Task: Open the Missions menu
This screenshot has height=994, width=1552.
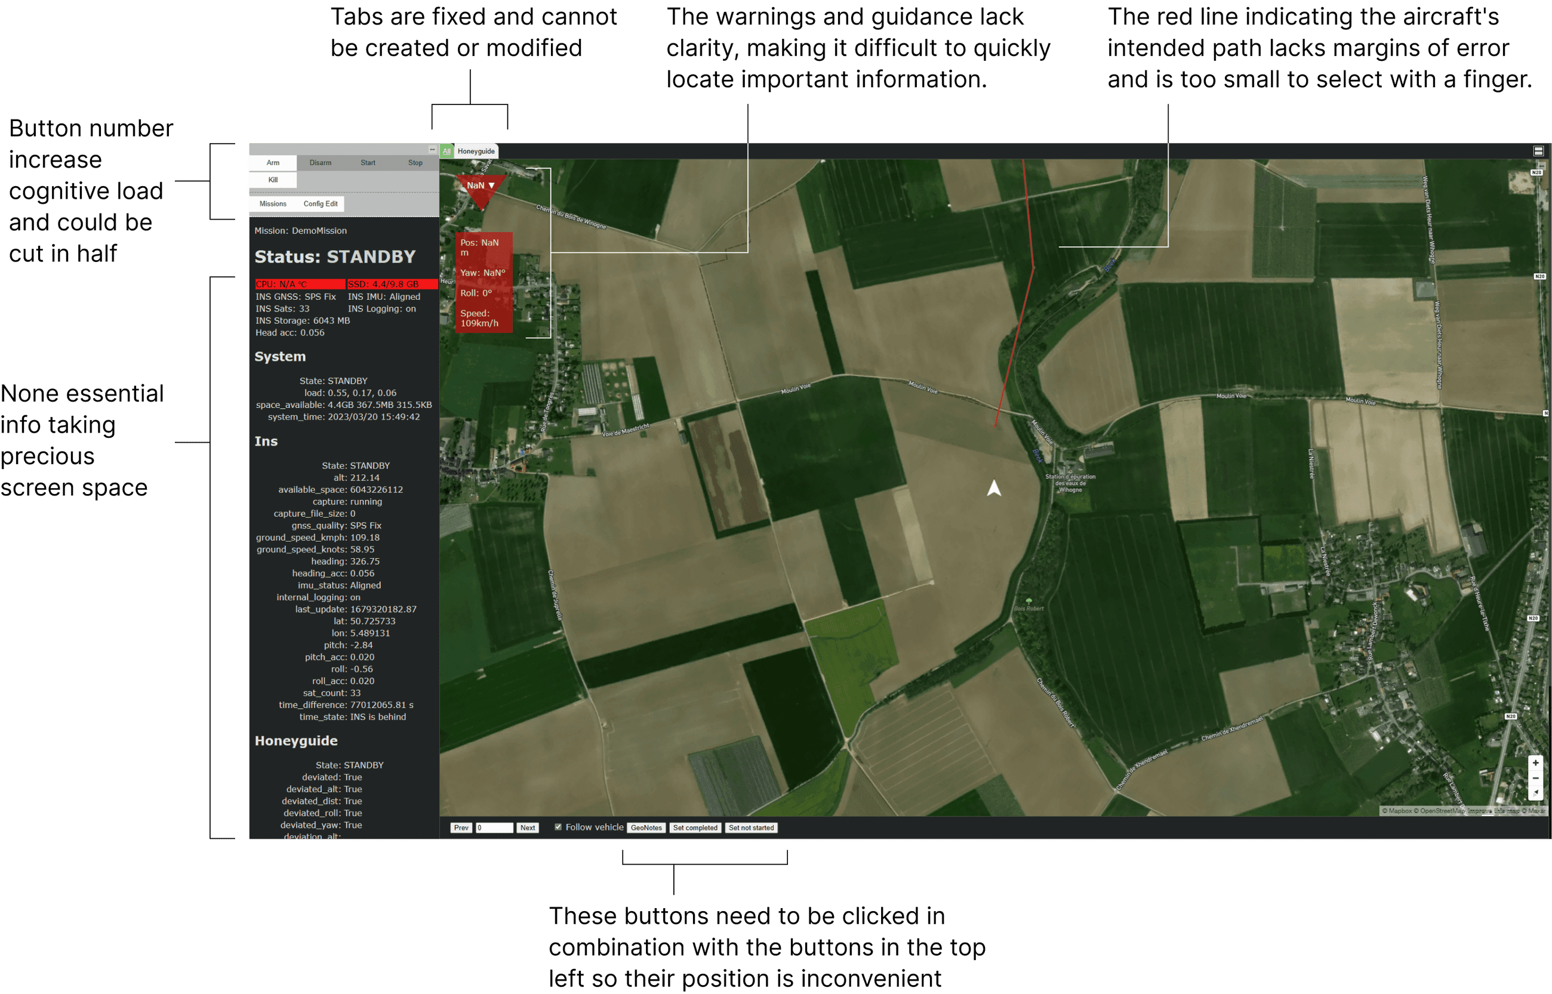Action: [x=272, y=204]
